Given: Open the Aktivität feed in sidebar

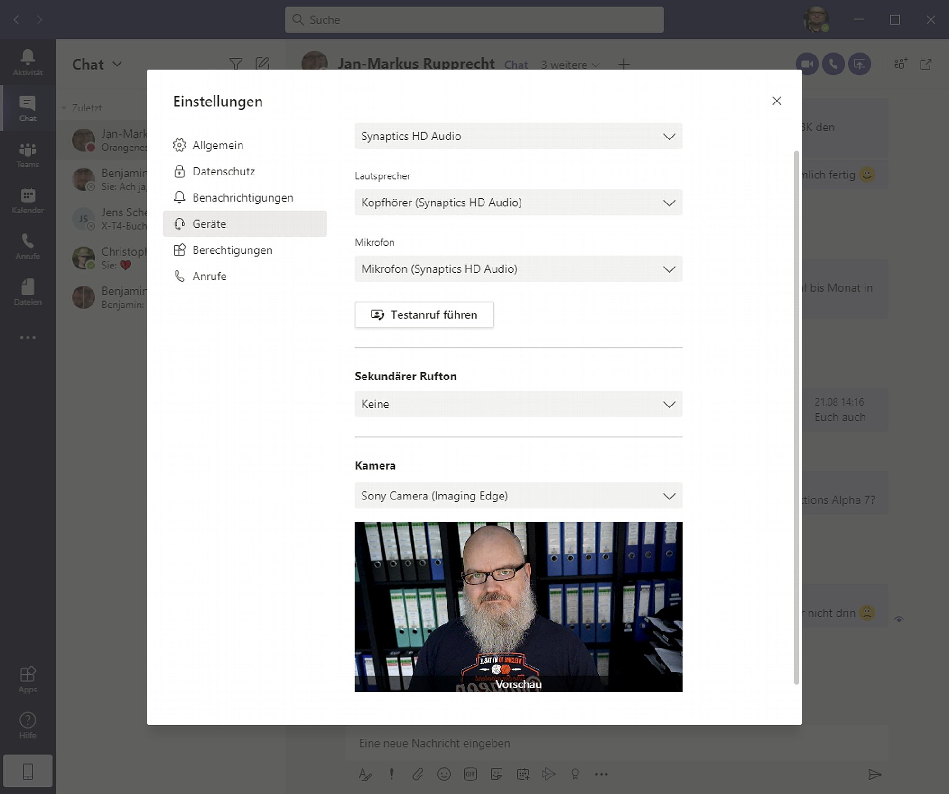Looking at the screenshot, I should tap(28, 63).
